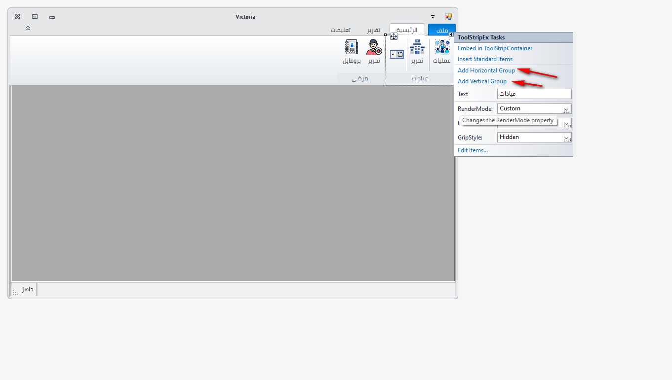Click the Text input field containing عيادات
Image resolution: width=672 pixels, height=380 pixels.
click(534, 94)
